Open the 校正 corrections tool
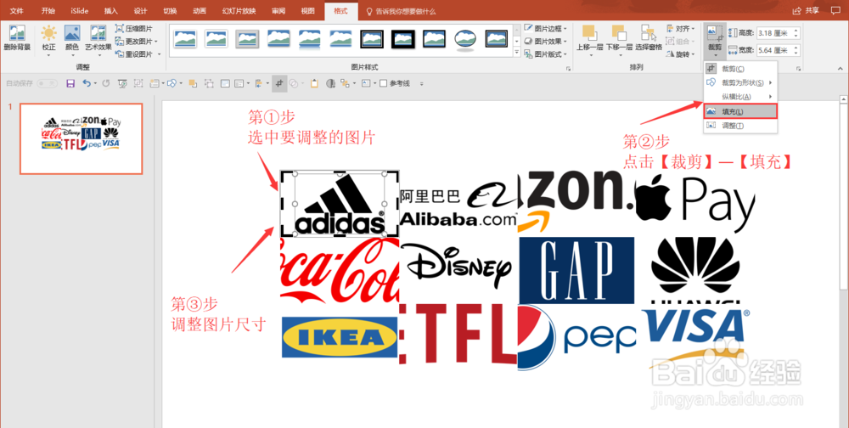The image size is (849, 428). point(48,39)
